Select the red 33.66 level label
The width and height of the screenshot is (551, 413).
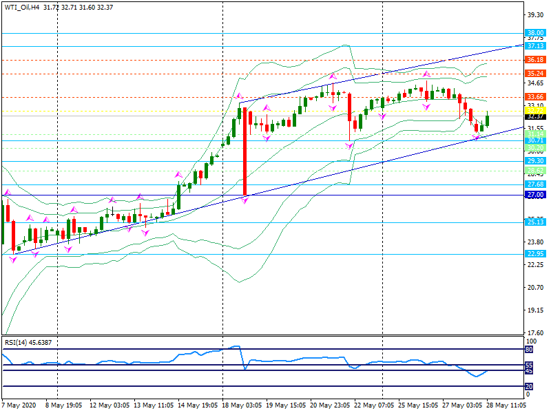point(535,97)
